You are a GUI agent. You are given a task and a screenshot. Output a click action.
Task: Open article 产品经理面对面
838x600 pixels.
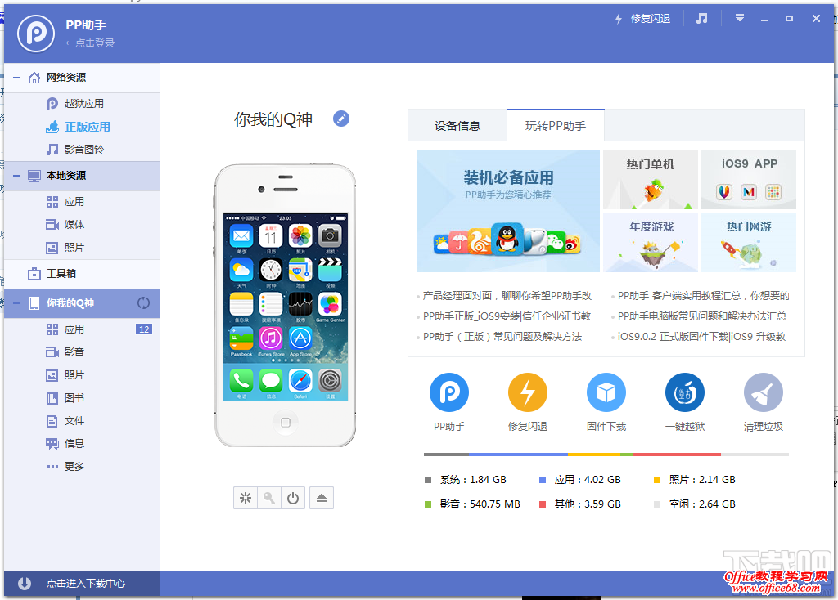(x=507, y=296)
